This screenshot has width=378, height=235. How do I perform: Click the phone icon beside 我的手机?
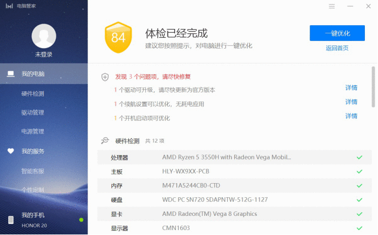11,220
